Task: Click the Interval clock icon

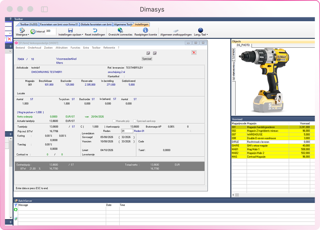Action: click(x=33, y=31)
